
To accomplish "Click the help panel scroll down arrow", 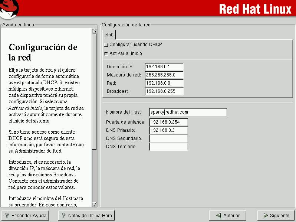I will coord(95,204).
